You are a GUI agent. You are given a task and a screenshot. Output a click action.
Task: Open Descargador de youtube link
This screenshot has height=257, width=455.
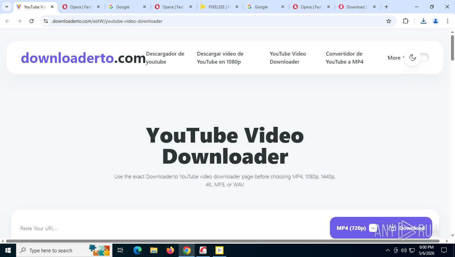coord(165,58)
